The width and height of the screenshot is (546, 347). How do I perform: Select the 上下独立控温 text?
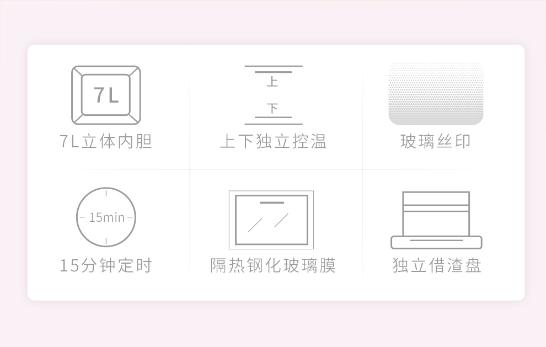click(274, 141)
